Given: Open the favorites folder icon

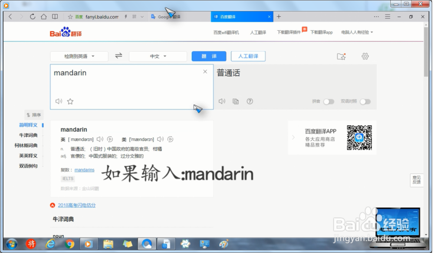Looking at the screenshot, I should point(341,56).
